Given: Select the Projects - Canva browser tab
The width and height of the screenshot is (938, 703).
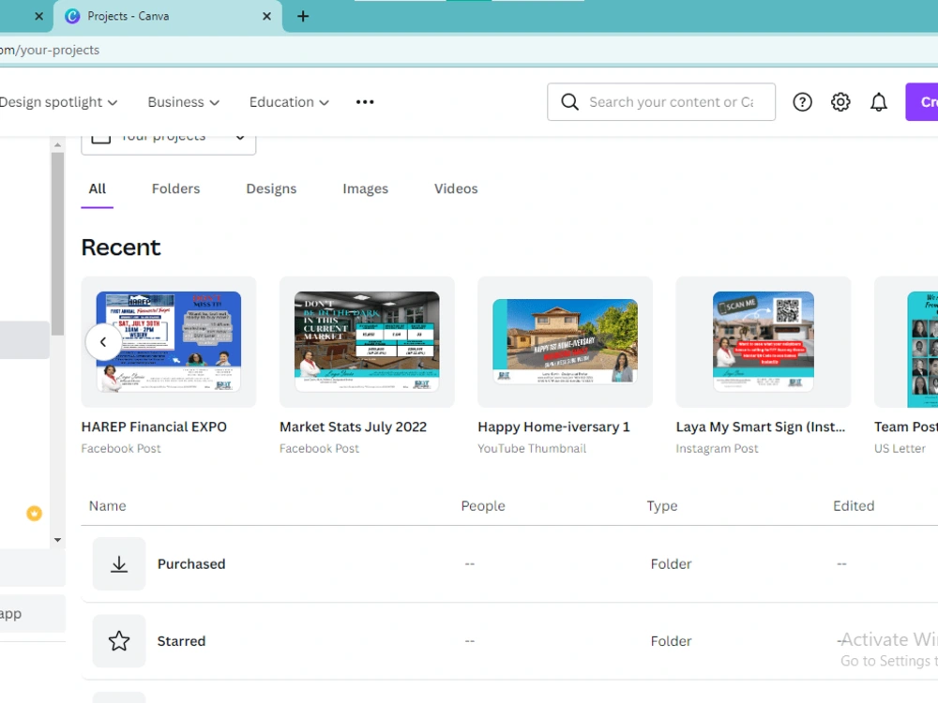Looking at the screenshot, I should [168, 16].
